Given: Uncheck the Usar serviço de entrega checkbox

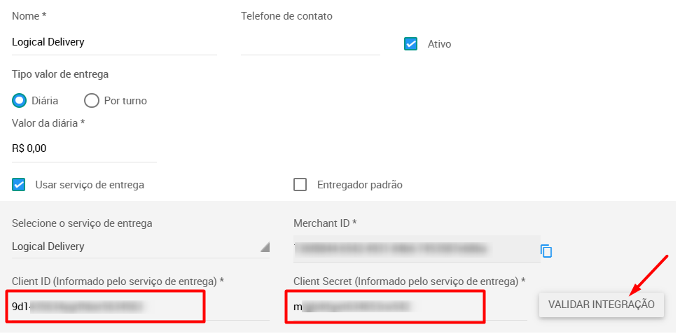Looking at the screenshot, I should pos(19,185).
